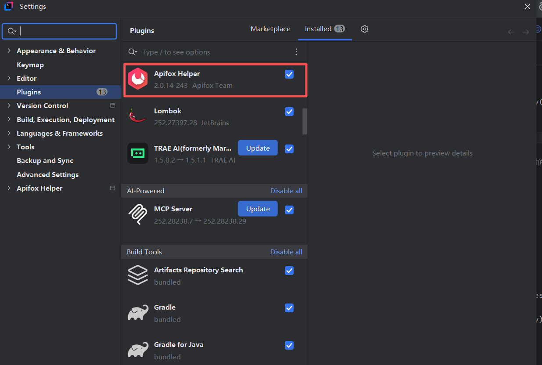
Task: Uncheck the MCP Server plugin checkbox
Action: (289, 210)
